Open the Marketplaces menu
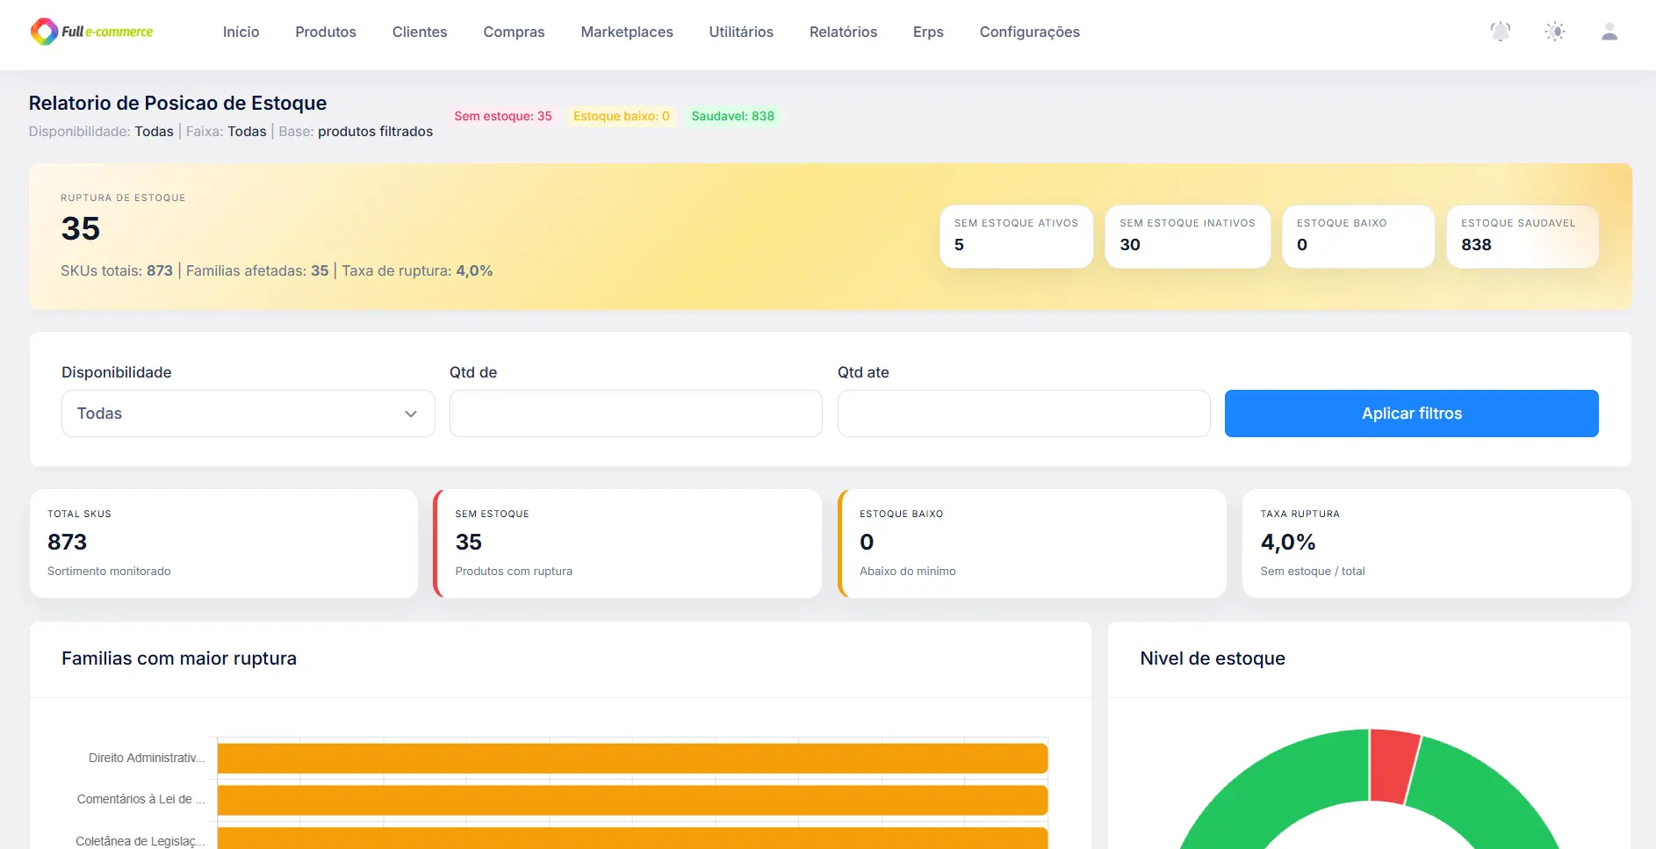Image resolution: width=1656 pixels, height=849 pixels. [627, 32]
